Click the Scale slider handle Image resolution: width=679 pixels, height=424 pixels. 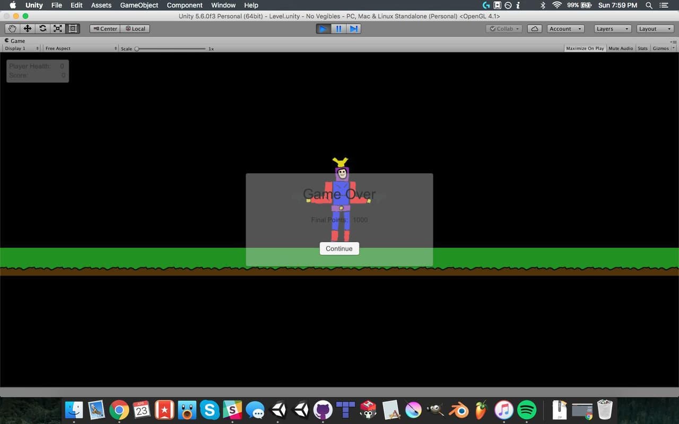pos(137,49)
